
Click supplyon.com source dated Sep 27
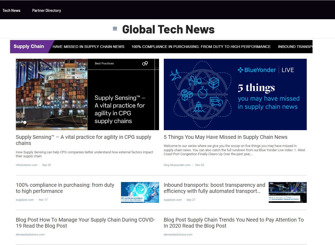(x=173, y=200)
